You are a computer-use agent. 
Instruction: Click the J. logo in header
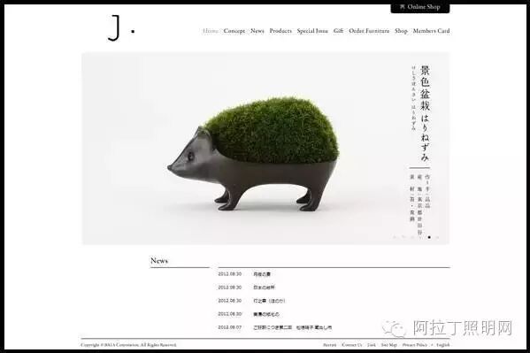click(121, 28)
